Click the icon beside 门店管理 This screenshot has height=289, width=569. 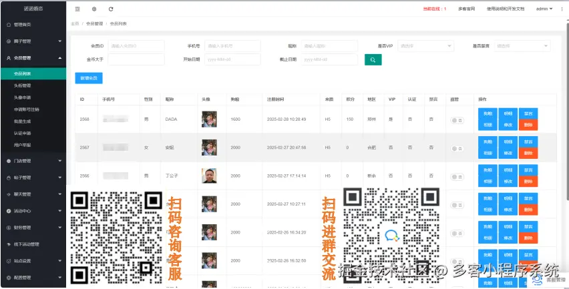pyautogui.click(x=9, y=161)
